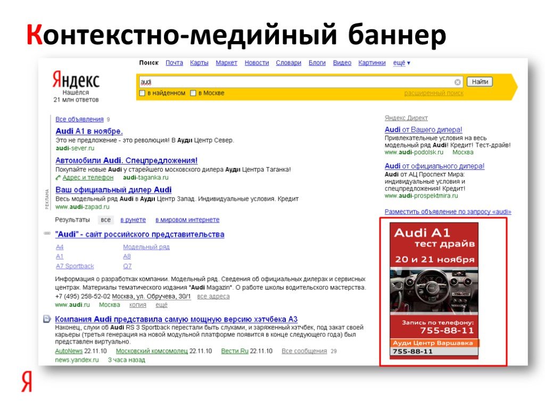The width and height of the screenshot is (545, 409).
Task: Go to the Маркет tab
Action: click(226, 63)
